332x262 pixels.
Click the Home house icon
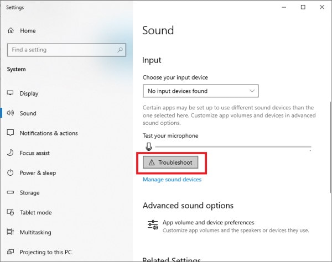pyautogui.click(x=11, y=30)
